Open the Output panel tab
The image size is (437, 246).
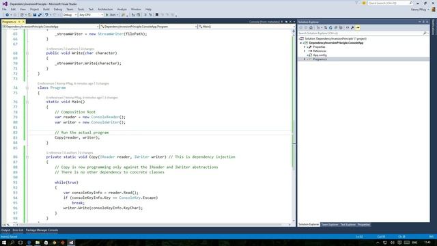pos(5,230)
